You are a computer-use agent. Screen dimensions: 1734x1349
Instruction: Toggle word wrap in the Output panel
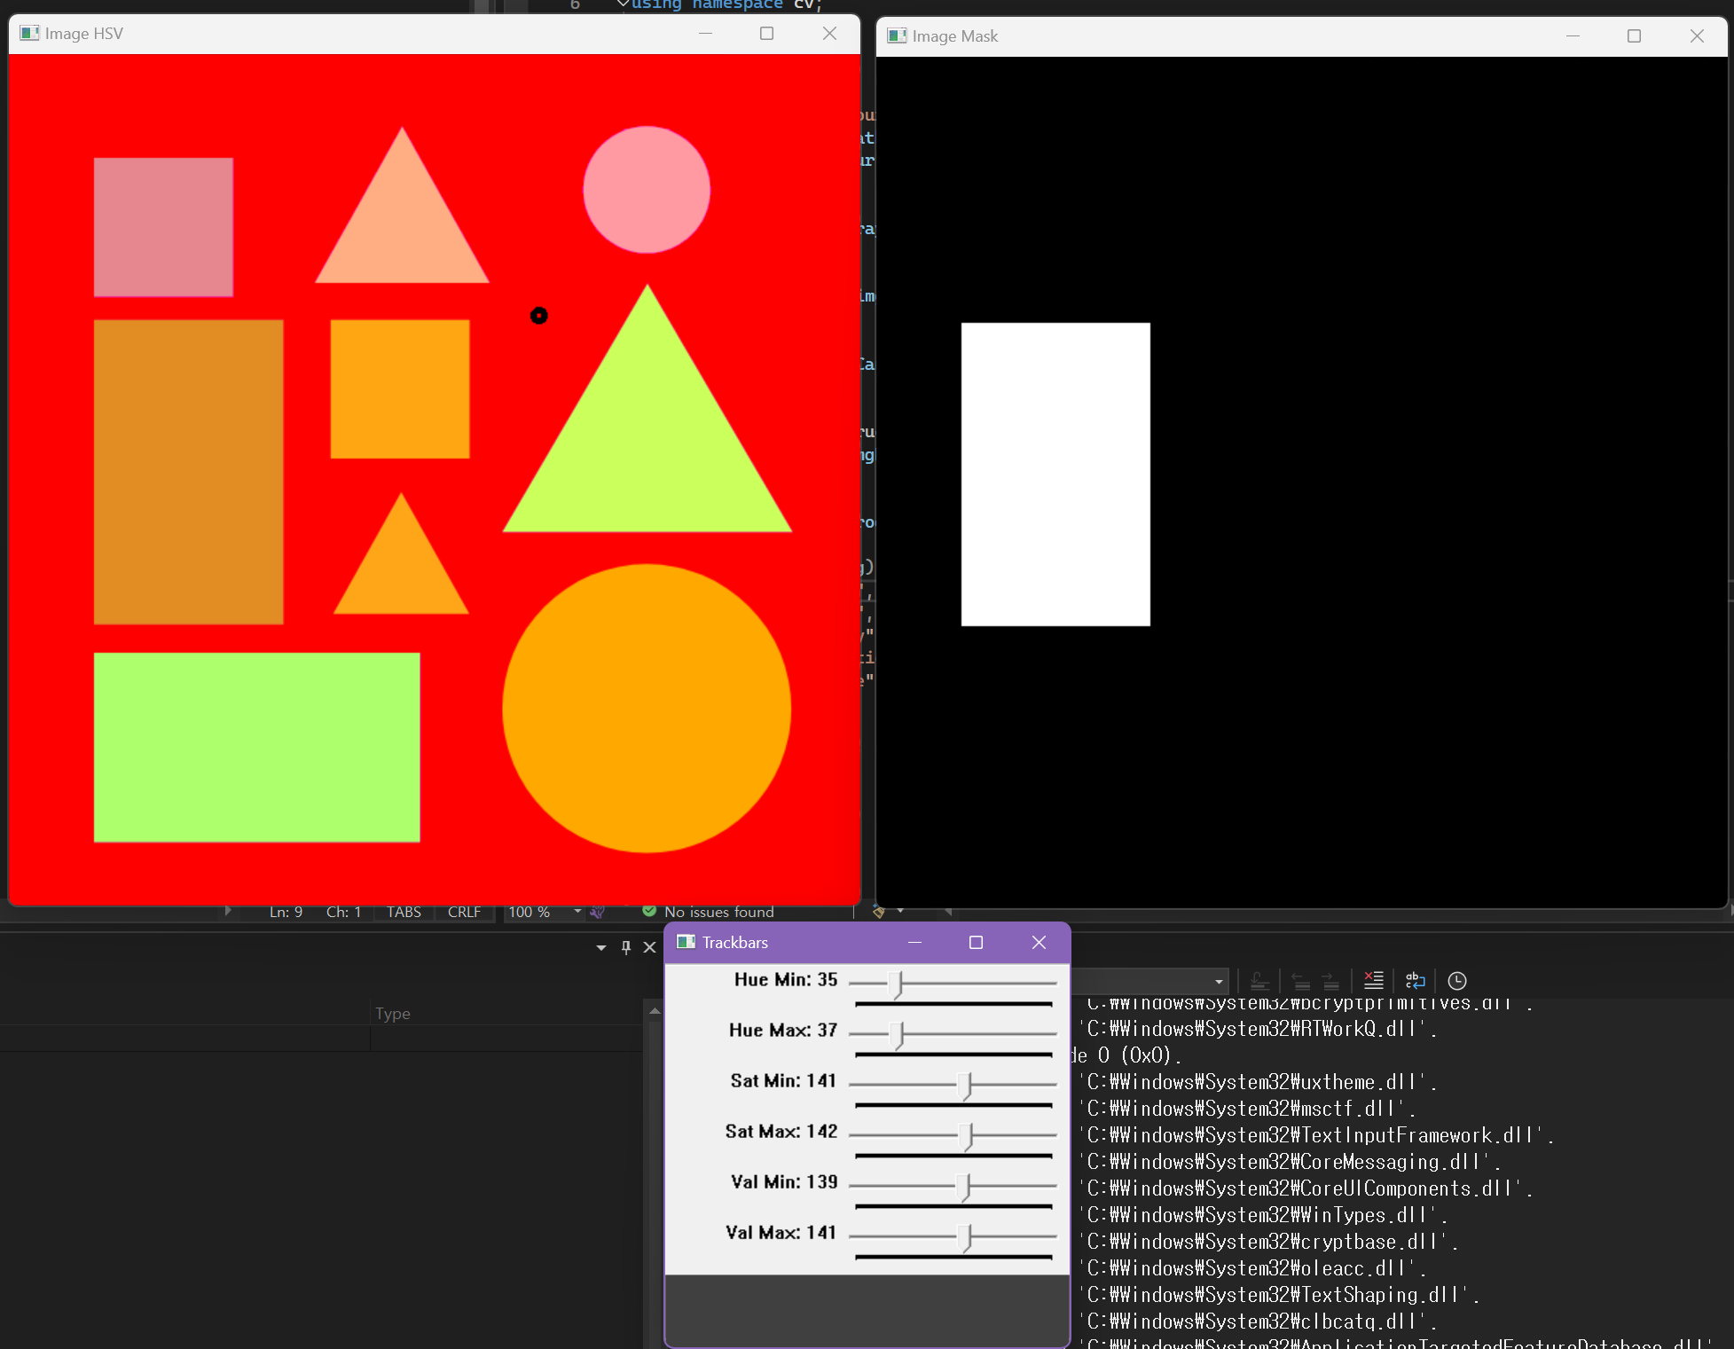coord(1415,980)
